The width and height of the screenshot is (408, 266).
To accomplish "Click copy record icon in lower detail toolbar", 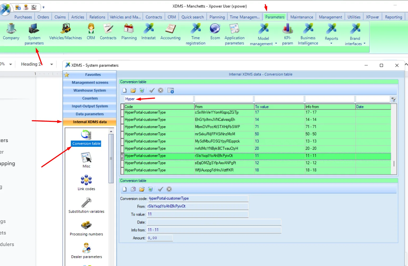I will [x=133, y=189].
